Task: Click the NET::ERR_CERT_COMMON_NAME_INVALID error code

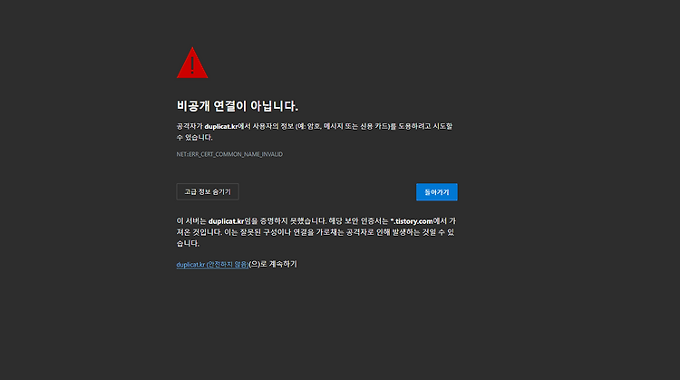Action: pos(229,154)
